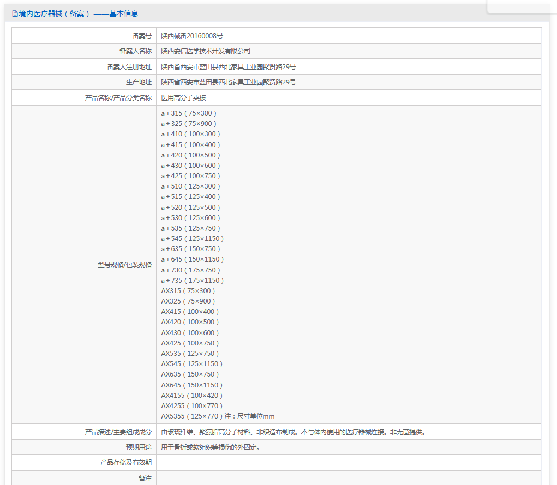This screenshot has height=485, width=557.
Task: Select spec line a+520（125×500）
Action: [x=191, y=207]
